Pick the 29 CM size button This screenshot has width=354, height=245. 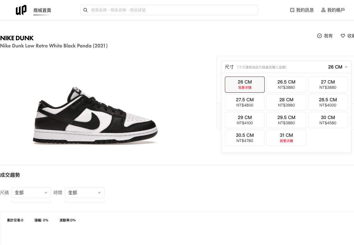245,120
